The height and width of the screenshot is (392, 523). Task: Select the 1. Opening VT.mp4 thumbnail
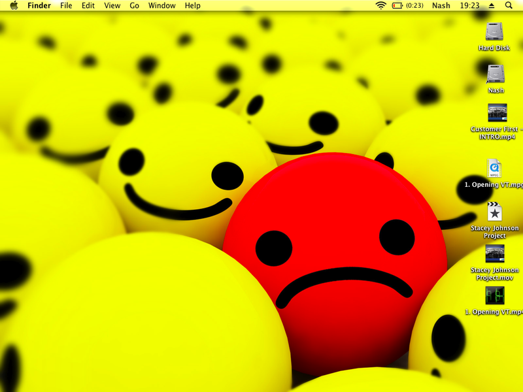click(495, 295)
